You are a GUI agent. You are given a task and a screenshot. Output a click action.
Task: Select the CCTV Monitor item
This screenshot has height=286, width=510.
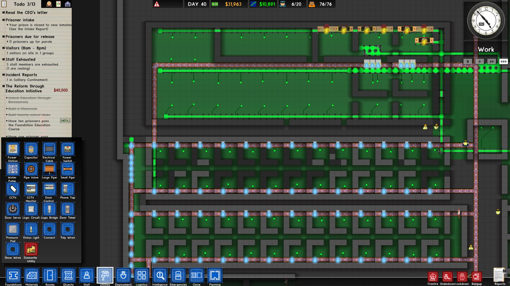click(31, 189)
